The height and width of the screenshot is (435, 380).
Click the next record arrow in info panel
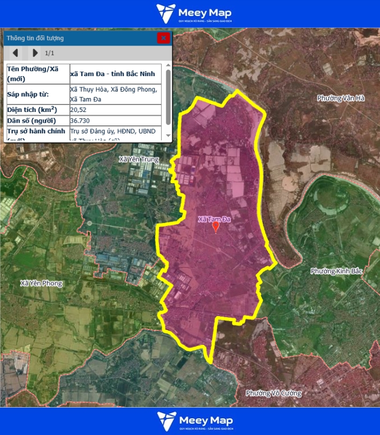35,52
